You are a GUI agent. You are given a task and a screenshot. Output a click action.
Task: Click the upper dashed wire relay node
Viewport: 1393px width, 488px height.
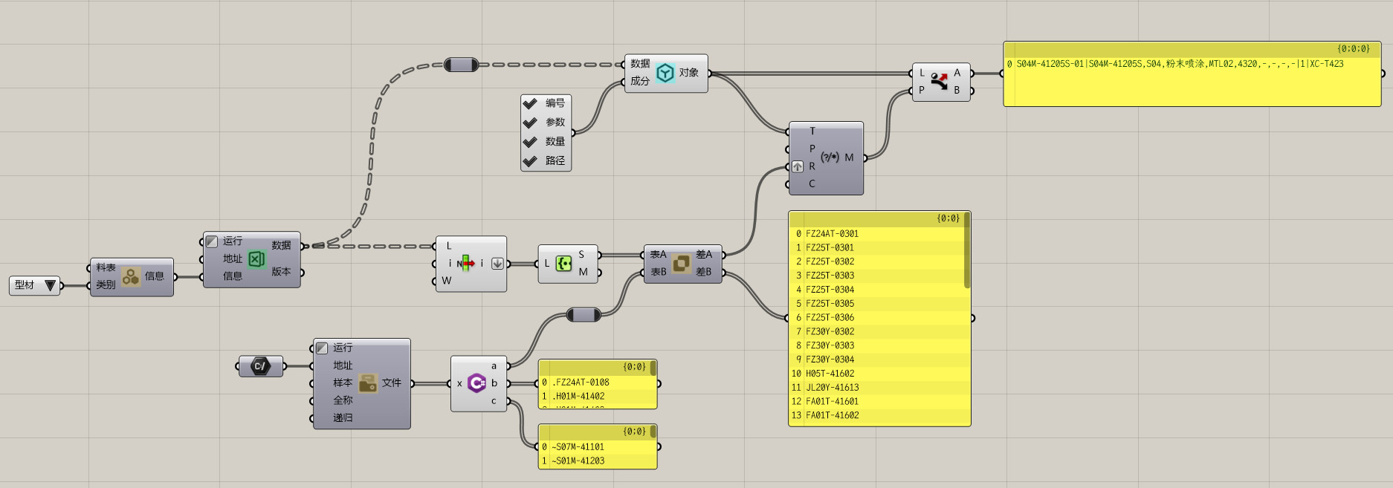tap(461, 65)
